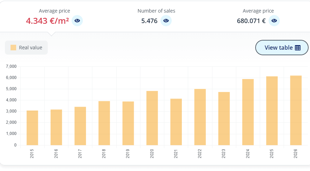
Task: Select the Average price 680.071 € tab
Action: (258, 17)
